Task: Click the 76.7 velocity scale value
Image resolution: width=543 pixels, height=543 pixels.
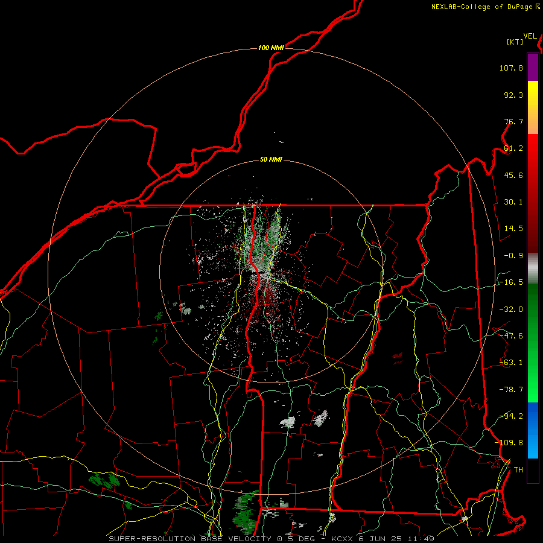Action: tap(513, 121)
